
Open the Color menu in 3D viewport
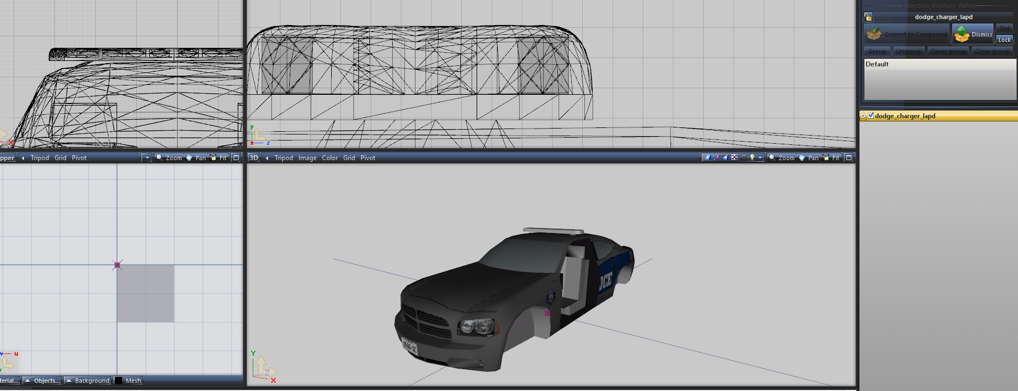(x=330, y=158)
